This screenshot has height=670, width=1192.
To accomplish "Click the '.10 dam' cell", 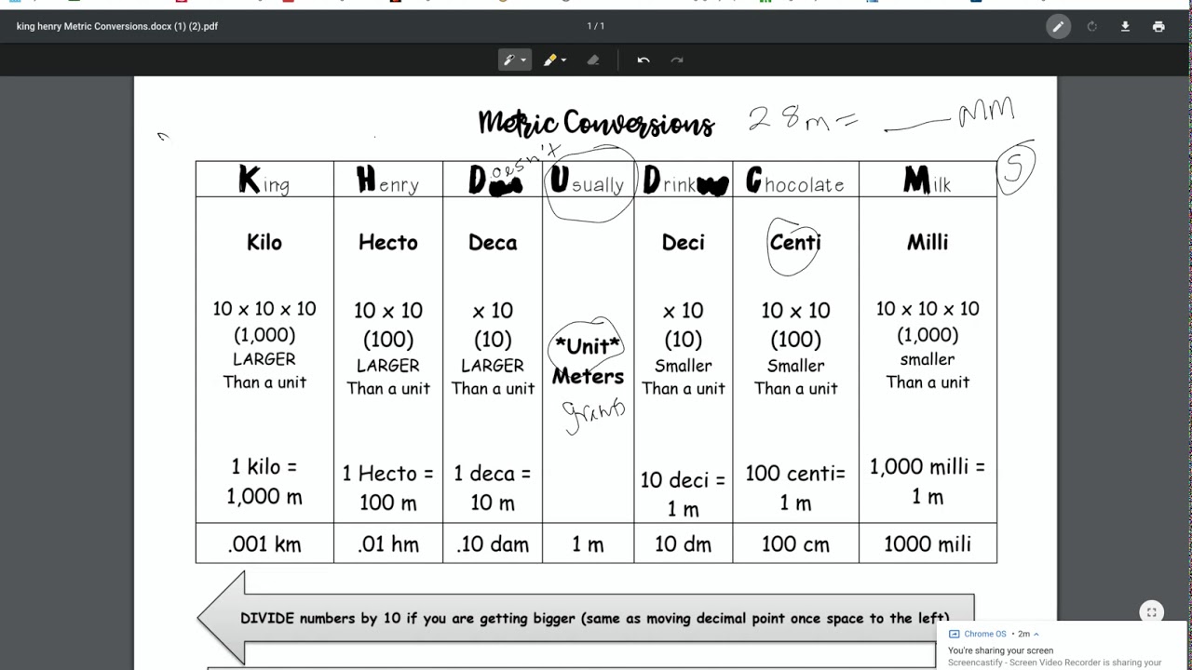I will pos(493,543).
